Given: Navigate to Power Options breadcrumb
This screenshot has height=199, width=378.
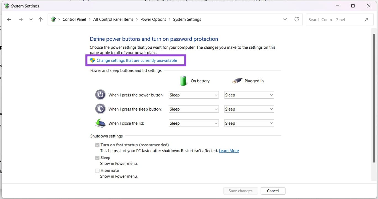Looking at the screenshot, I should click(x=153, y=19).
